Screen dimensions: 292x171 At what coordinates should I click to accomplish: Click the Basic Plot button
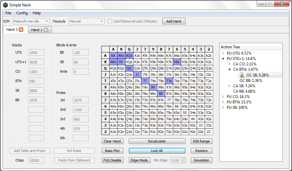point(113,151)
